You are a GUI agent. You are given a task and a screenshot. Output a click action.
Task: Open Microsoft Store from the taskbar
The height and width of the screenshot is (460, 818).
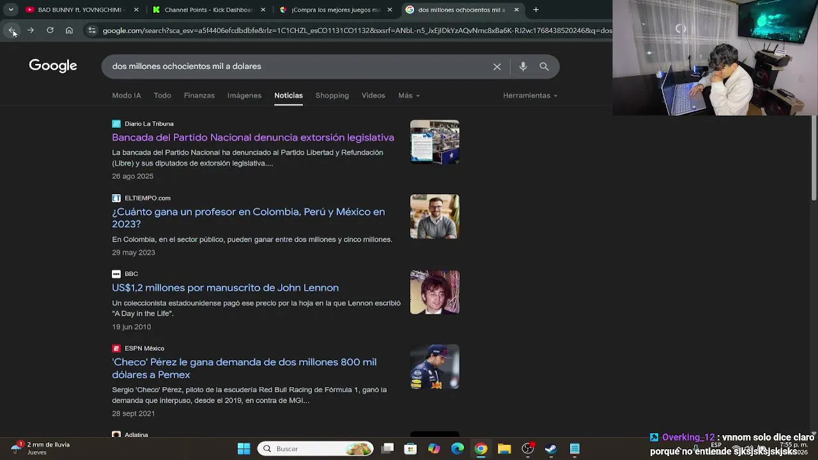click(411, 448)
